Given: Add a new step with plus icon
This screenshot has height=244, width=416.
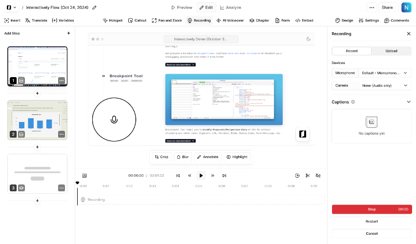Looking at the screenshot, I should coord(68,33).
